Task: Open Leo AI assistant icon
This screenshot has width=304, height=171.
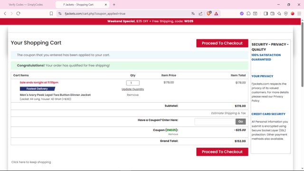Action: tap(279, 14)
